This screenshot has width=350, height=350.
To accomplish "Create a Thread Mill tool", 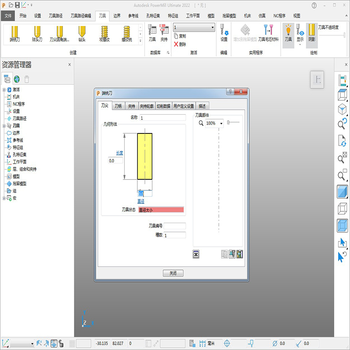I will (126, 34).
